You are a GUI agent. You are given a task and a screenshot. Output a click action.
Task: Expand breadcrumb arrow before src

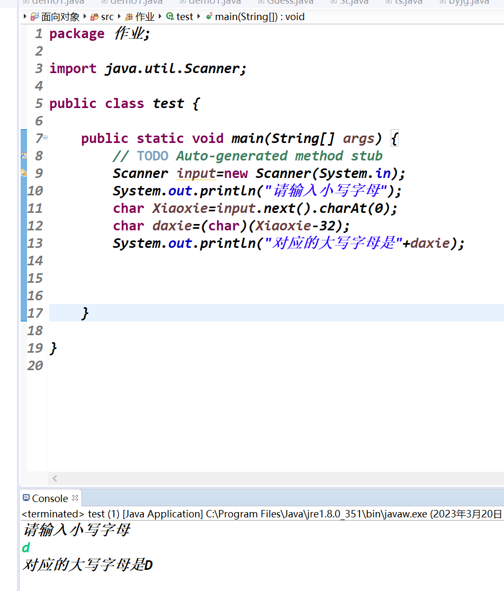click(x=85, y=16)
